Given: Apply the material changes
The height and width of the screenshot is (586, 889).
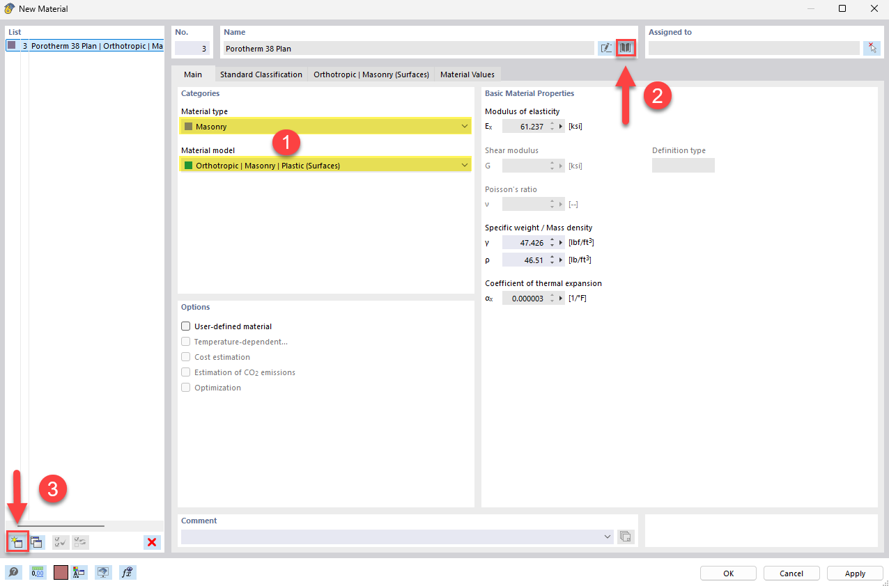Looking at the screenshot, I should tap(855, 573).
